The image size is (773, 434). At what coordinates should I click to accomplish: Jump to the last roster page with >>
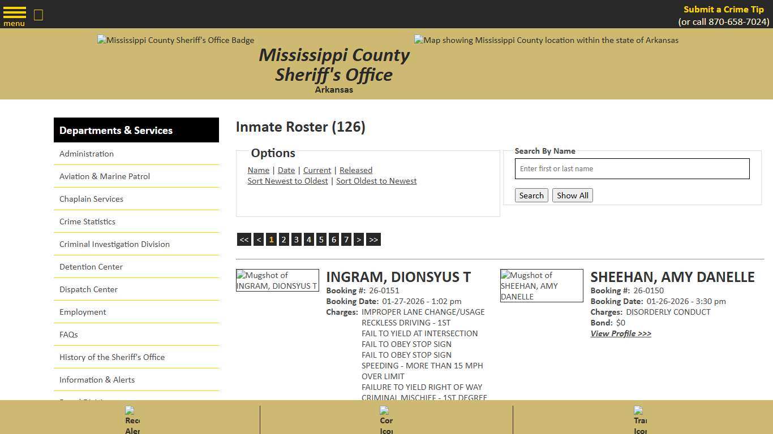373,239
